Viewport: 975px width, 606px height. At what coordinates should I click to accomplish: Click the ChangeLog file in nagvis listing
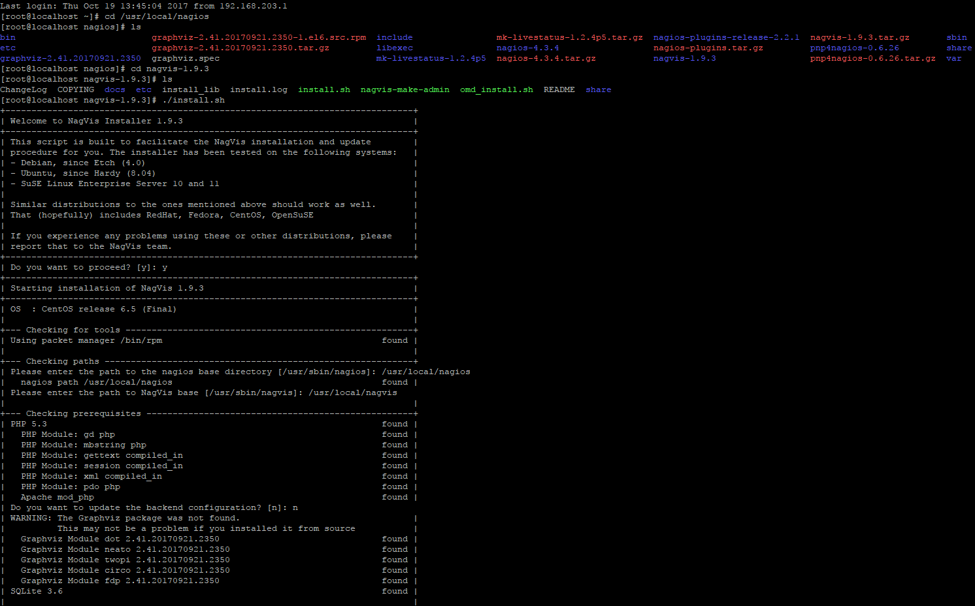point(24,89)
